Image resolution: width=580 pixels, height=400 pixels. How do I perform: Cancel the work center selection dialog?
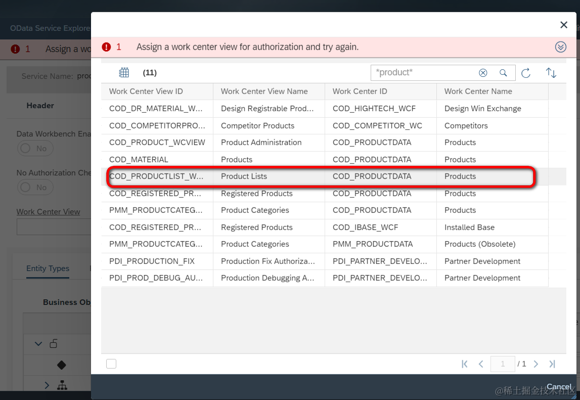pos(559,387)
